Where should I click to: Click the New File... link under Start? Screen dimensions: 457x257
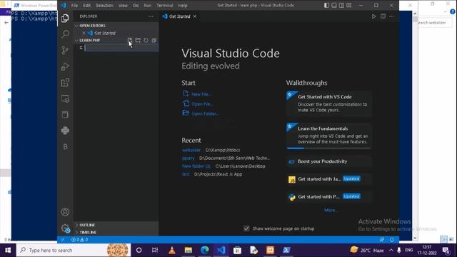(201, 94)
